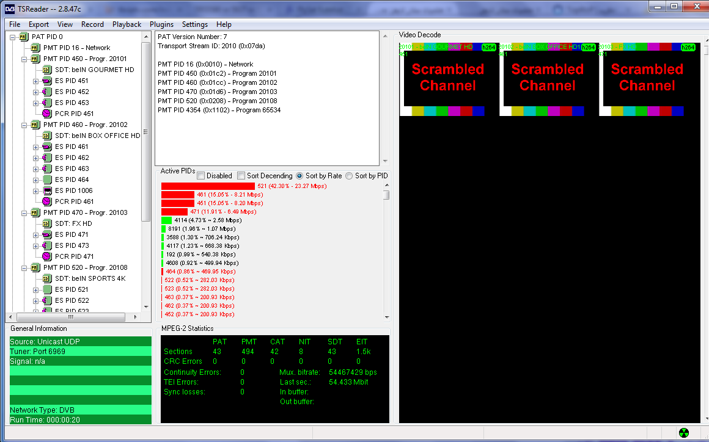Expand the ES PID 464 tree node

[35, 179]
